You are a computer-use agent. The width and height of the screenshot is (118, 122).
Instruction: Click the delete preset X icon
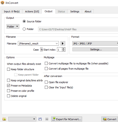[x=47, y=119]
